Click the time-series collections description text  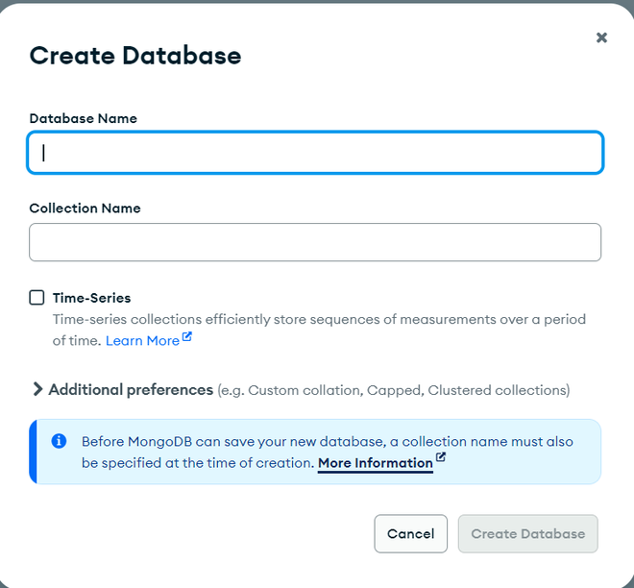pyautogui.click(x=319, y=319)
